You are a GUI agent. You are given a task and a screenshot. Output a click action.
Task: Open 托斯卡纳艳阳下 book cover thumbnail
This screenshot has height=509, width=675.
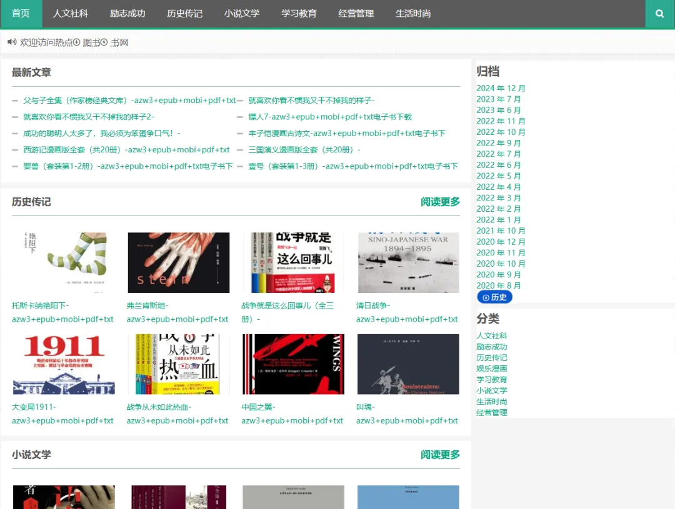(x=64, y=262)
